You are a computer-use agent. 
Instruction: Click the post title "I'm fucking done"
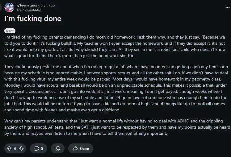tap(33, 19)
